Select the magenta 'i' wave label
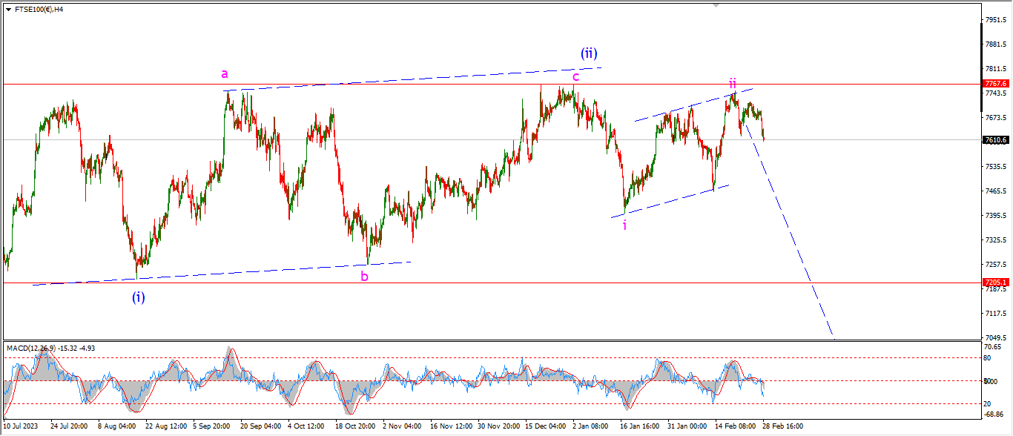 click(624, 225)
